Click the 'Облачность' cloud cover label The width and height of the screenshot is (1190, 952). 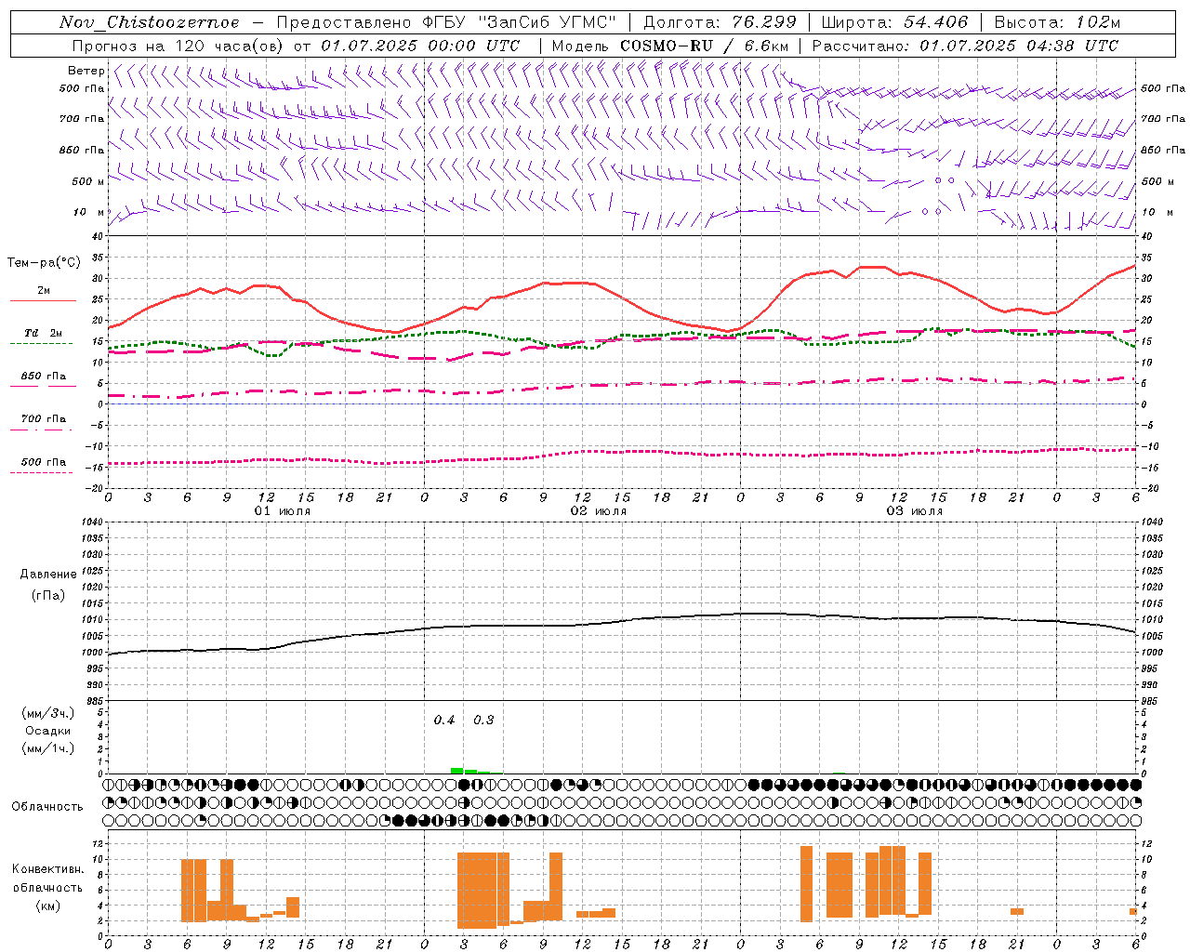(47, 807)
